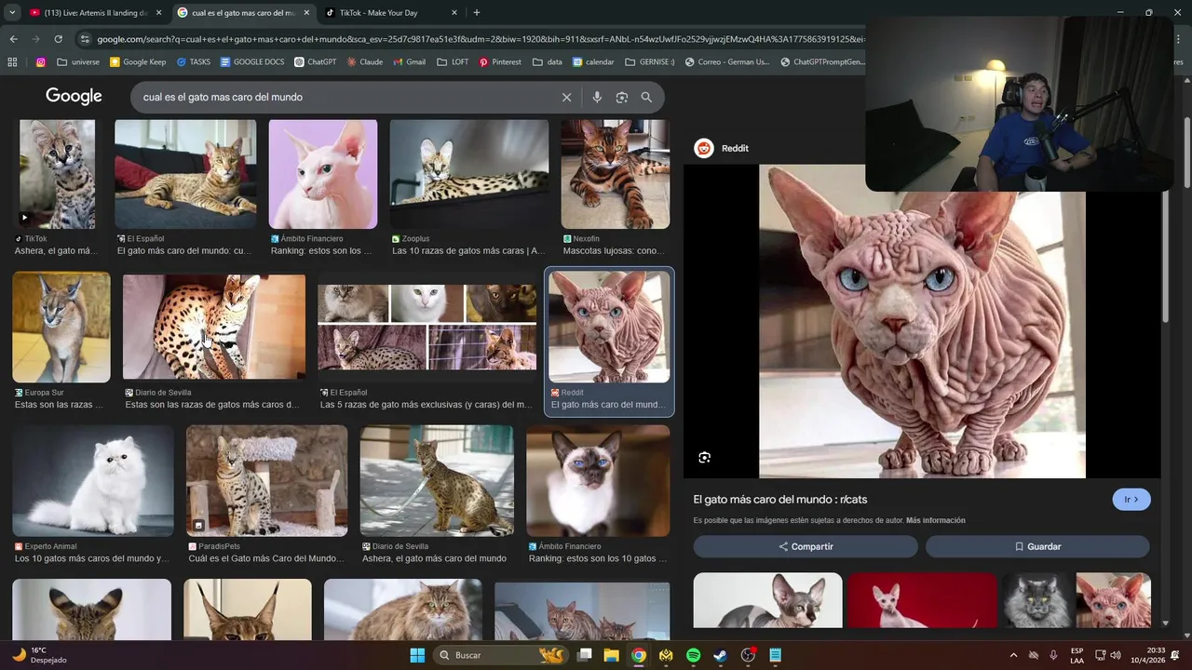Open Spotify from taskbar

pos(693,655)
